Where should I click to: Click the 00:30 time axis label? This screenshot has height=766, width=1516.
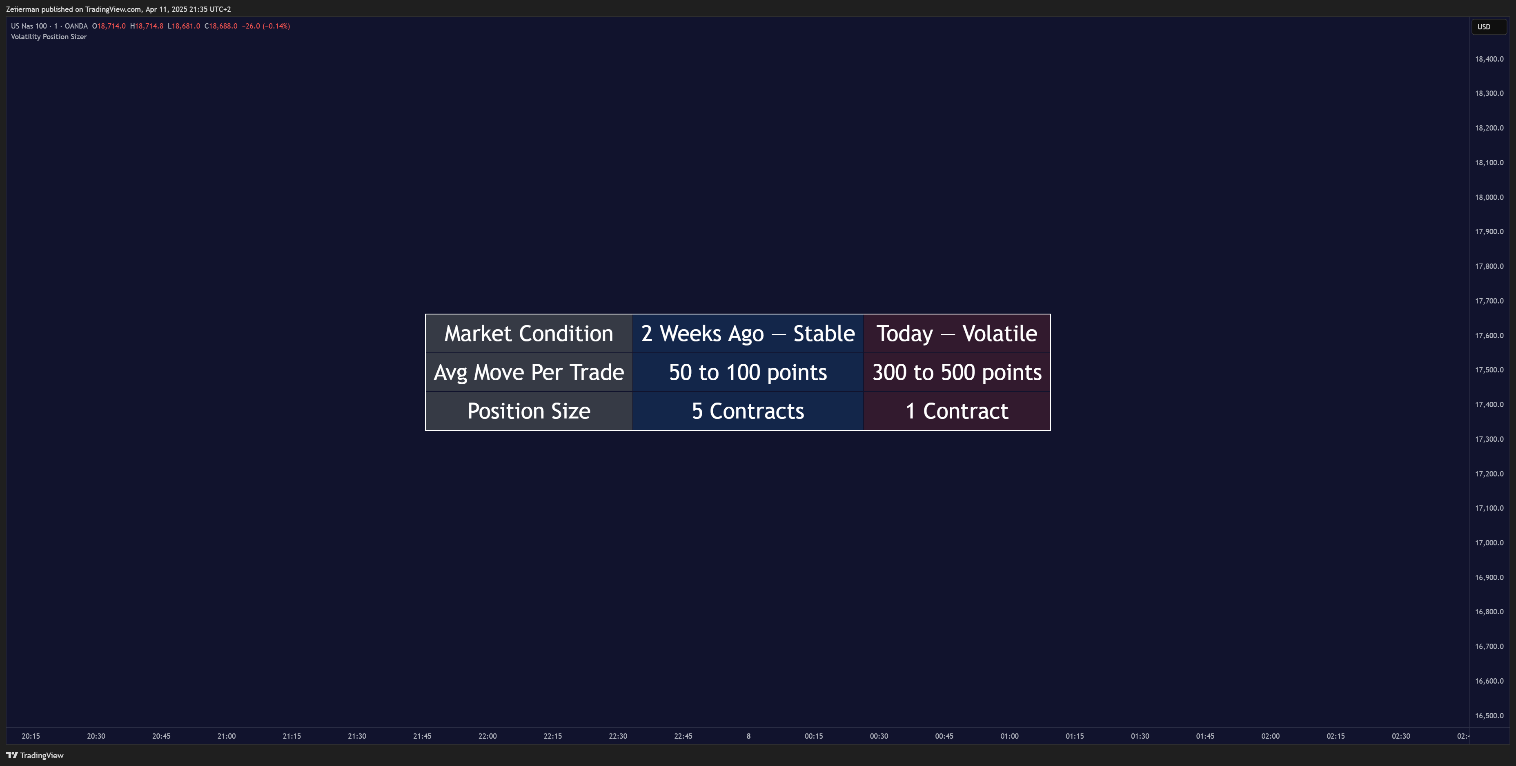pos(879,736)
